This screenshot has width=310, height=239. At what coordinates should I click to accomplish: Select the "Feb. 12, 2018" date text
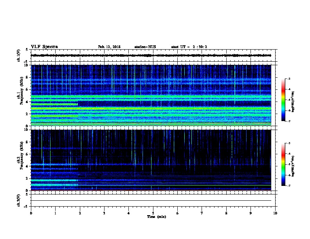109,47
